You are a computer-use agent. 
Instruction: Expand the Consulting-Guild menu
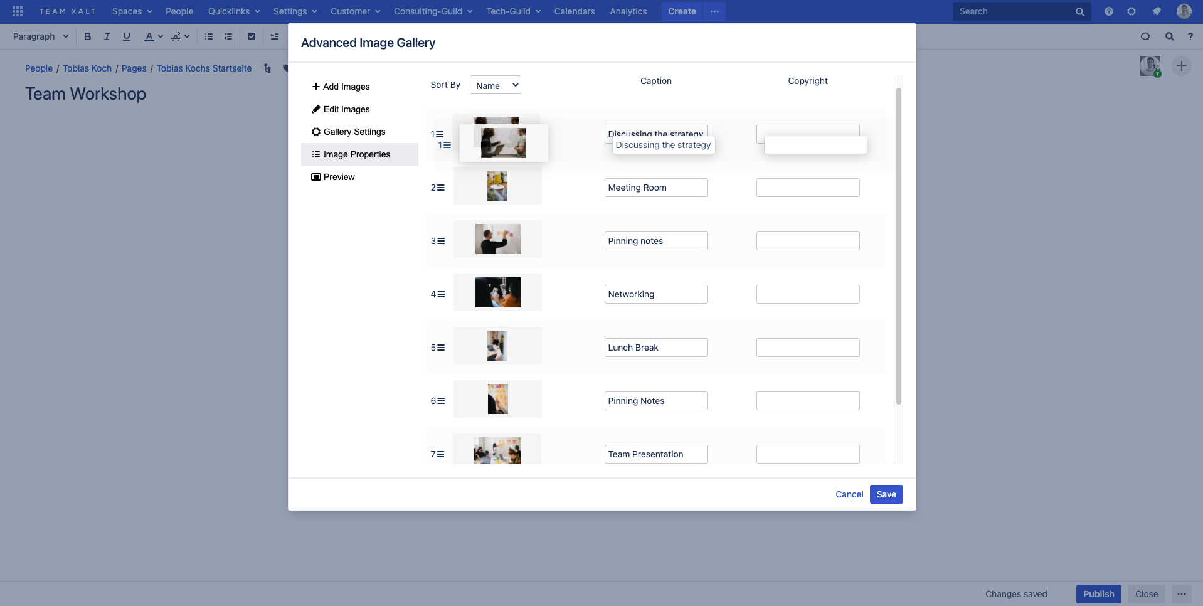coord(433,11)
